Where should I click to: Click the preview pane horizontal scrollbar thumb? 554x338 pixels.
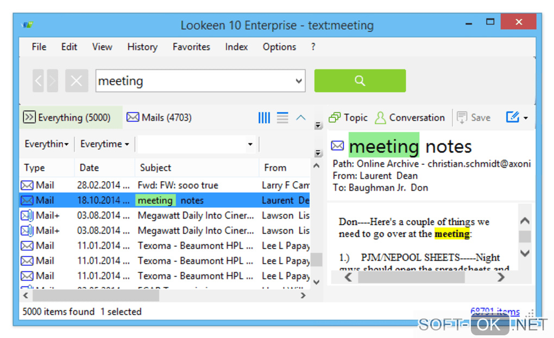[x=411, y=277]
